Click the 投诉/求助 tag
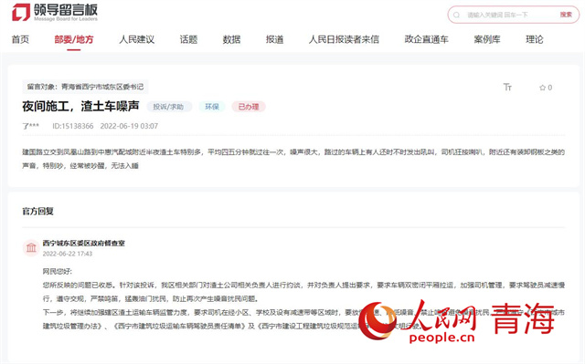The image size is (585, 364). coord(168,107)
